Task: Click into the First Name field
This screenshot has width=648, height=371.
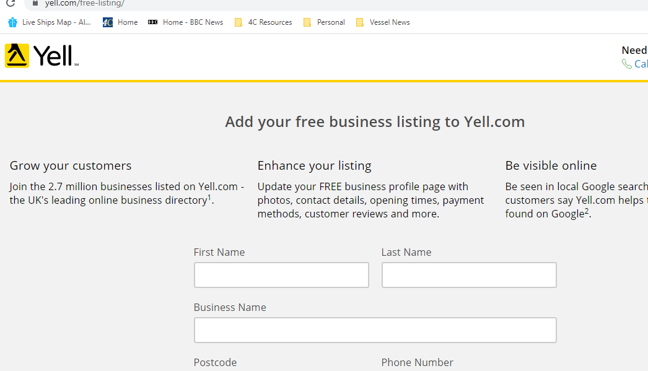Action: pyautogui.click(x=281, y=275)
